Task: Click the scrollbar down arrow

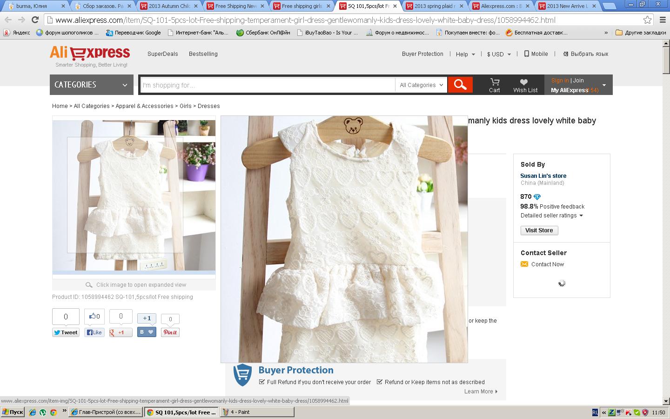Action: [x=666, y=401]
